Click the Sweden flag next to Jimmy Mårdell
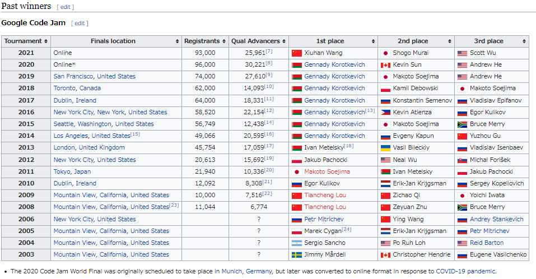 click(x=297, y=255)
